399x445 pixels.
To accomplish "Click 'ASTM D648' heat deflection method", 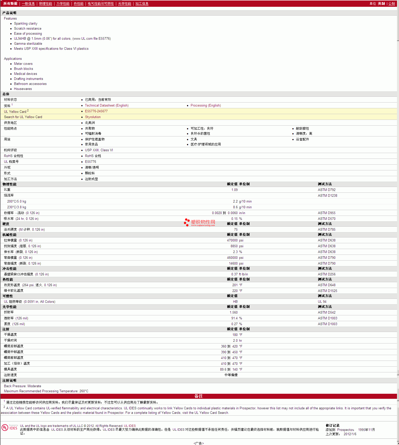I will [326, 285].
